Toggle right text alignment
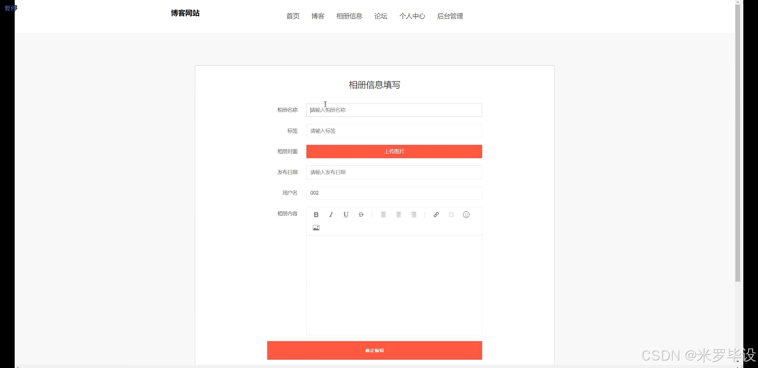 [x=414, y=215]
